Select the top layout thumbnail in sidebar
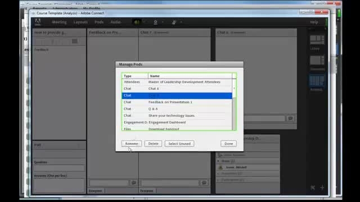Viewport: 360px width, 202px height. click(x=317, y=40)
